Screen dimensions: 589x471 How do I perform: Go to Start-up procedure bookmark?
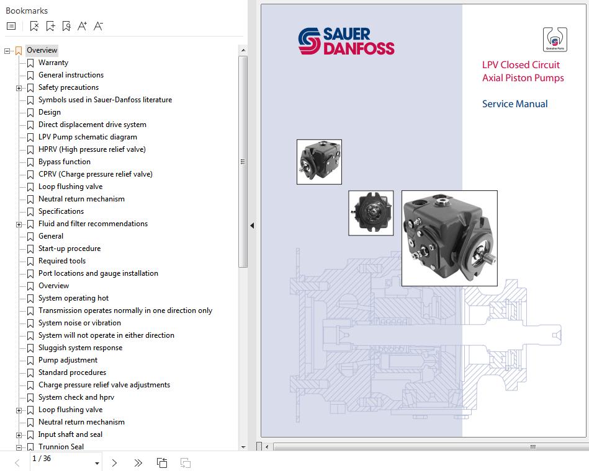pyautogui.click(x=70, y=249)
